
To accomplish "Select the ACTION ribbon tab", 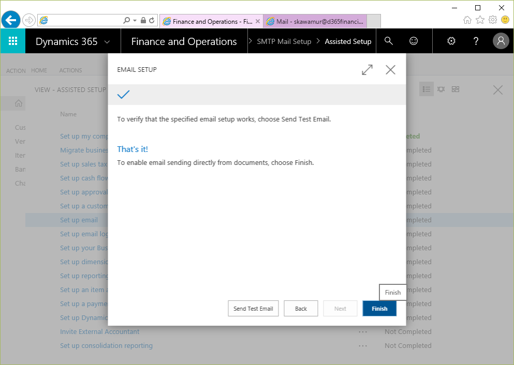I will [x=16, y=71].
